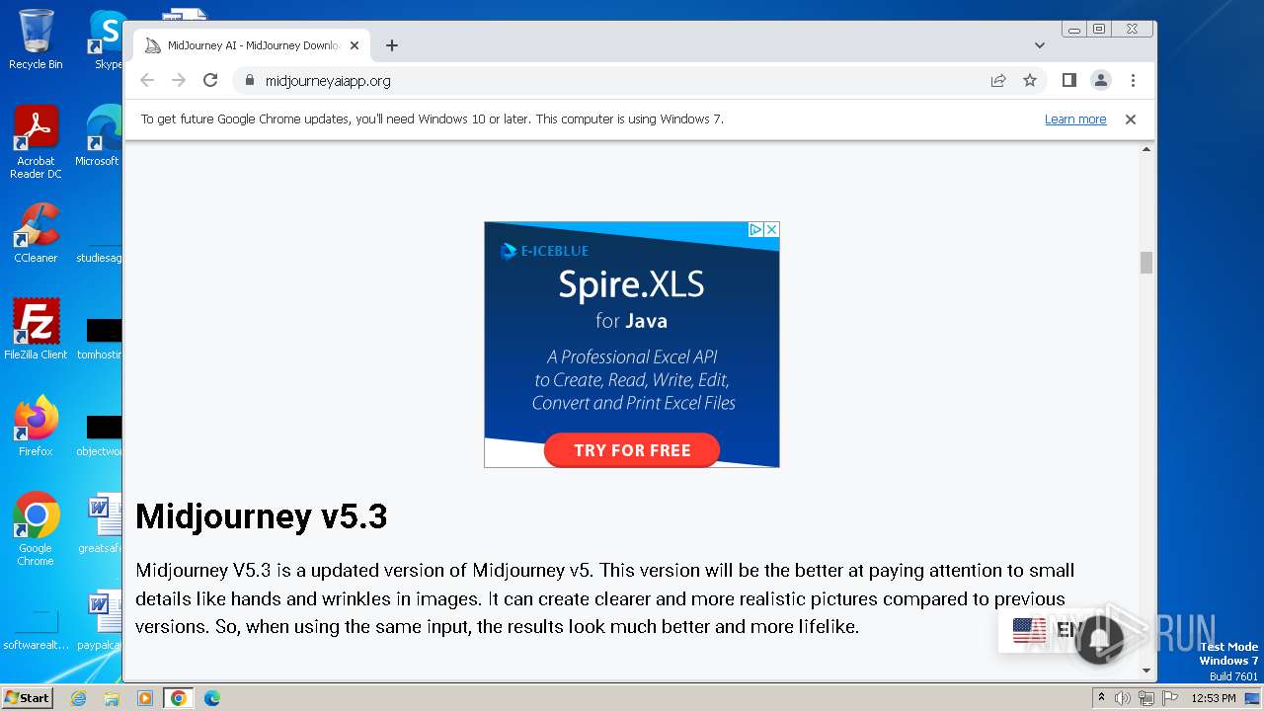Share this page using the address bar icon

click(998, 81)
